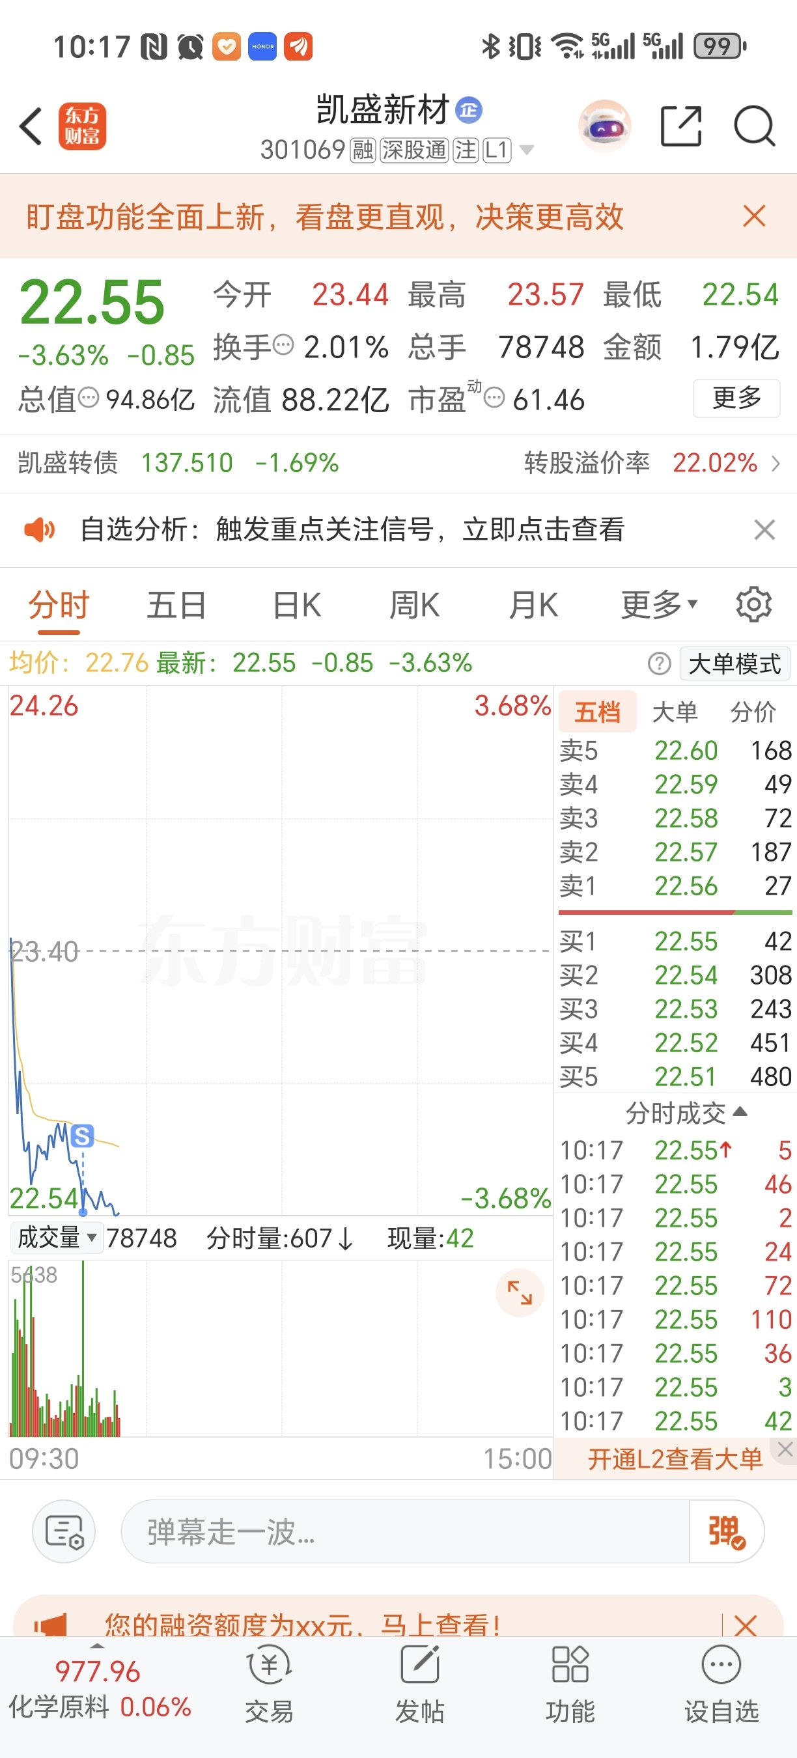The image size is (797, 1758).
Task: Dismiss the 自选分析 notification
Action: (x=764, y=529)
